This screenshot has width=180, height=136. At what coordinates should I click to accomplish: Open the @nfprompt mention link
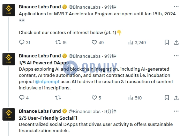(x=47, y=82)
